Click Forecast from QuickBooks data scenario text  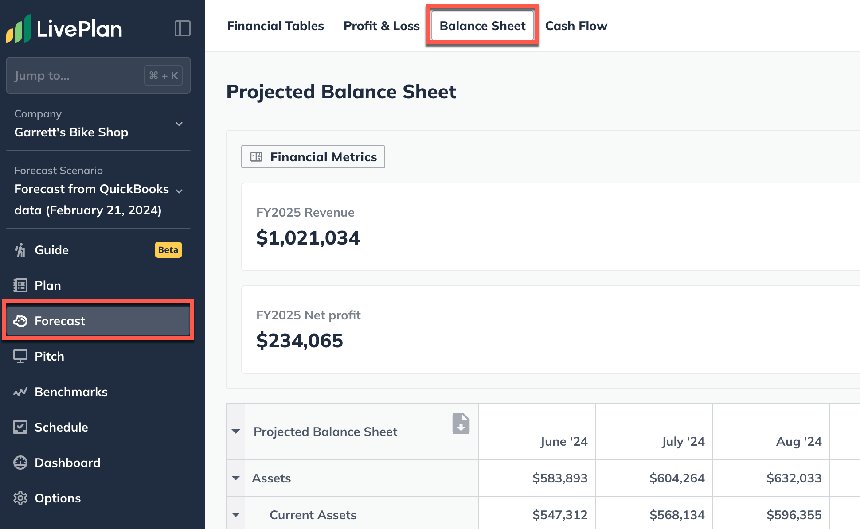coord(92,199)
